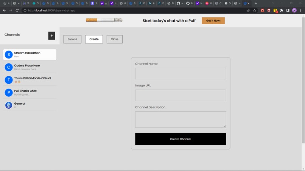Switch to the gear icon Settings tab

[x=226, y=3]
